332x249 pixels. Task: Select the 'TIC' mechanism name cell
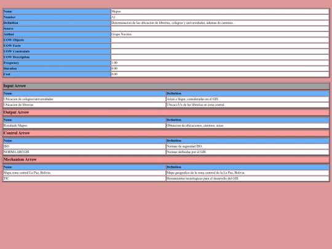point(84,178)
